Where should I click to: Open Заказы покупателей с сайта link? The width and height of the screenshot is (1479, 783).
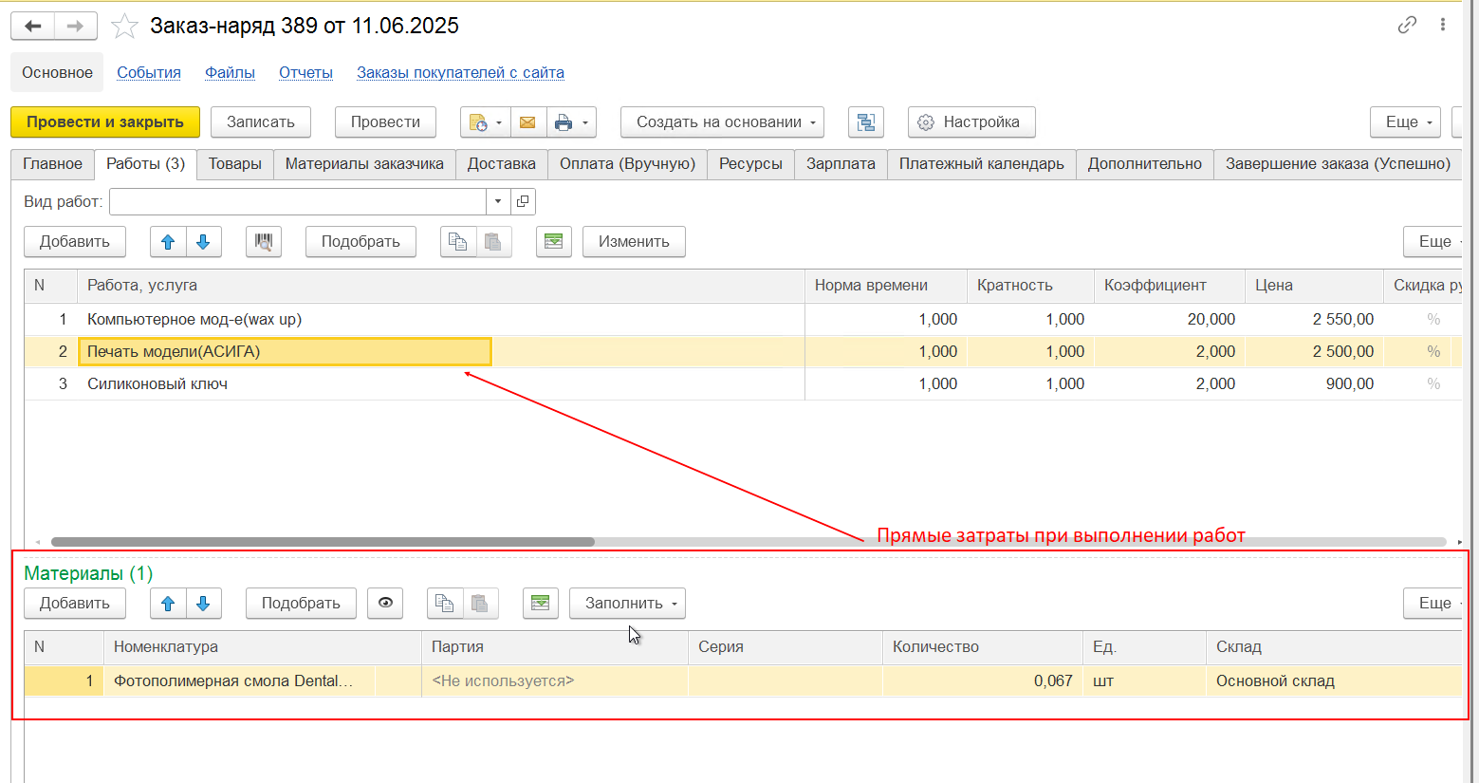pos(460,73)
